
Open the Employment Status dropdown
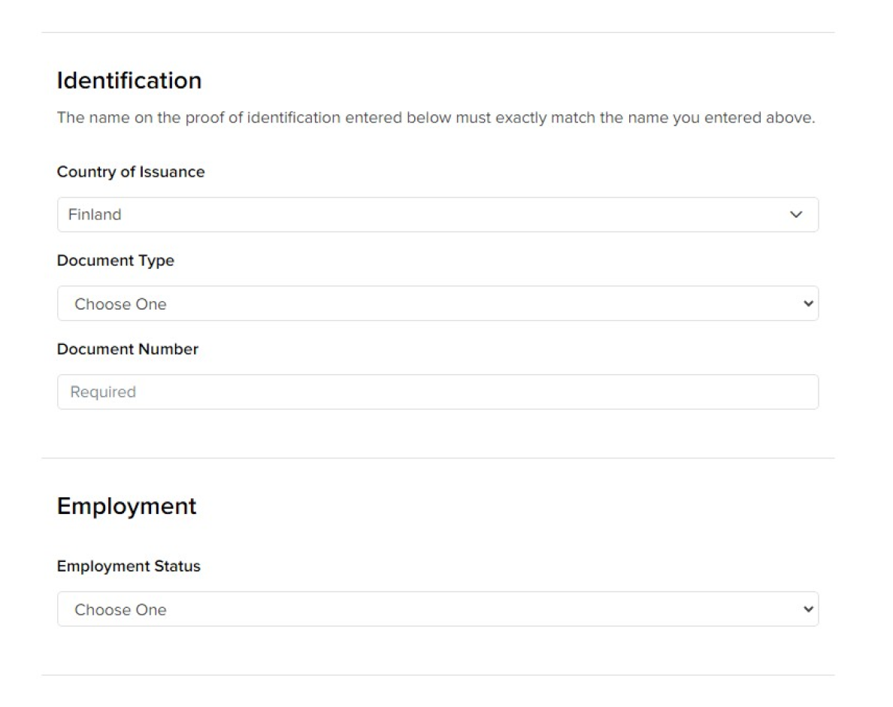click(x=437, y=609)
